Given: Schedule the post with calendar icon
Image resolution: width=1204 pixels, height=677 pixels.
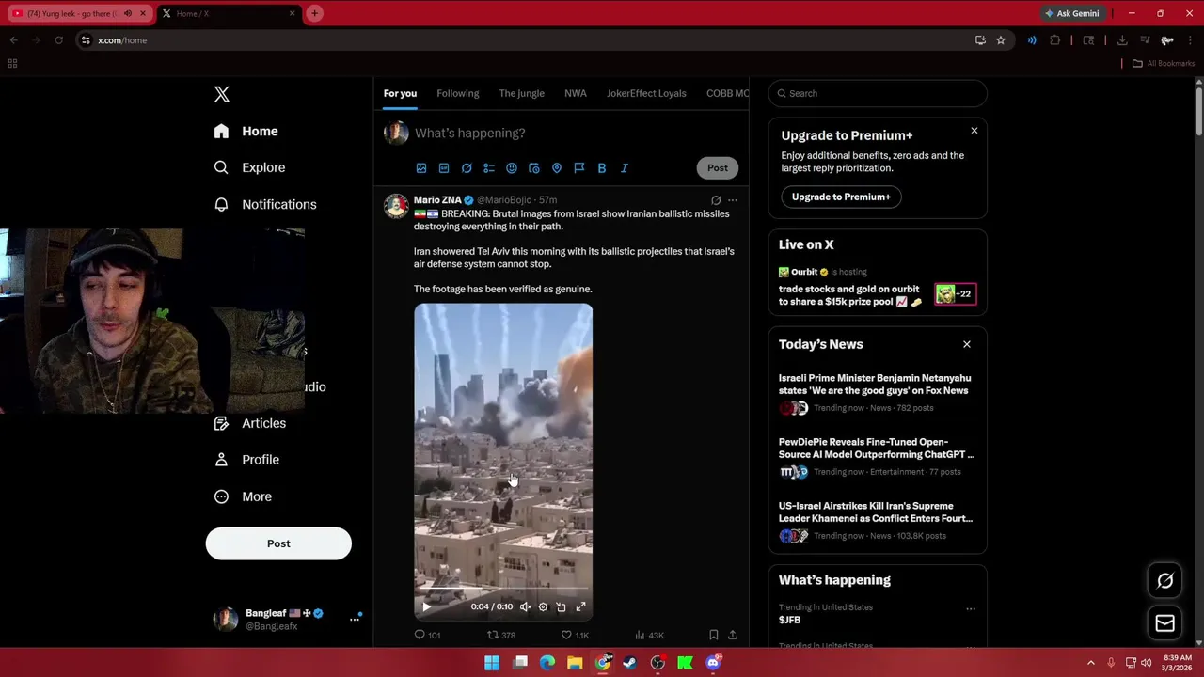Looking at the screenshot, I should [x=534, y=168].
